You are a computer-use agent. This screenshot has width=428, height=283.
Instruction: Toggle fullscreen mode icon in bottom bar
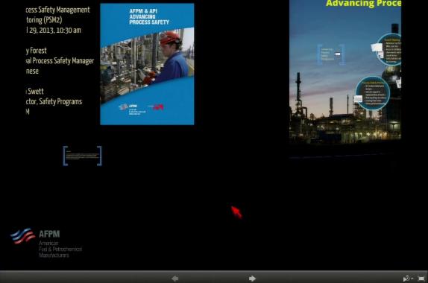click(x=421, y=279)
